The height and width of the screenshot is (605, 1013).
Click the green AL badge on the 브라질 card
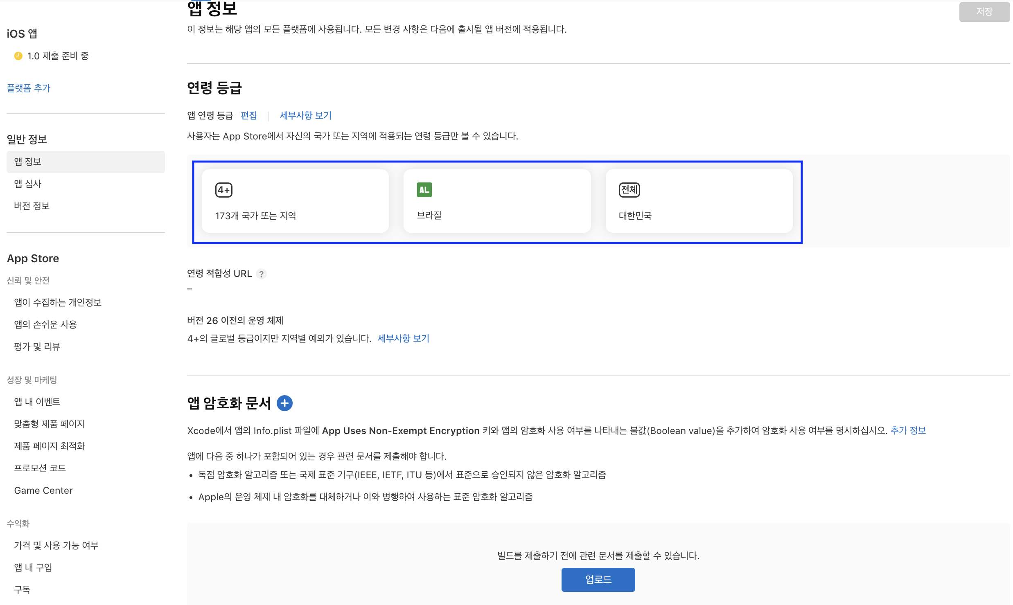pyautogui.click(x=424, y=190)
